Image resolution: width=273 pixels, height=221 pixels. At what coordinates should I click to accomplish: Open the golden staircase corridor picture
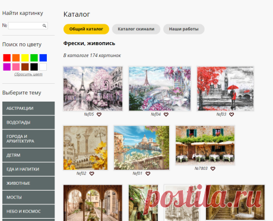pyautogui.click(x=235, y=203)
